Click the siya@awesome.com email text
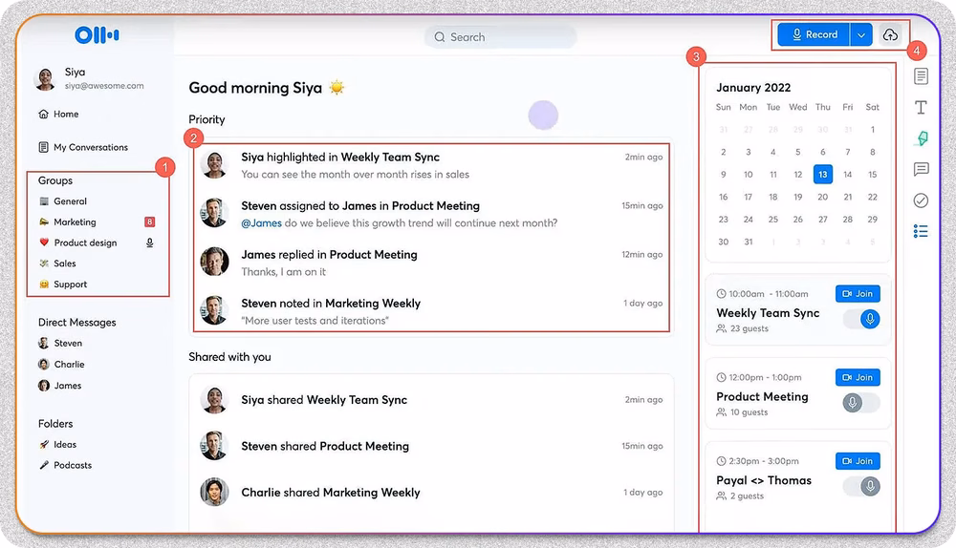This screenshot has height=548, width=956. point(104,86)
